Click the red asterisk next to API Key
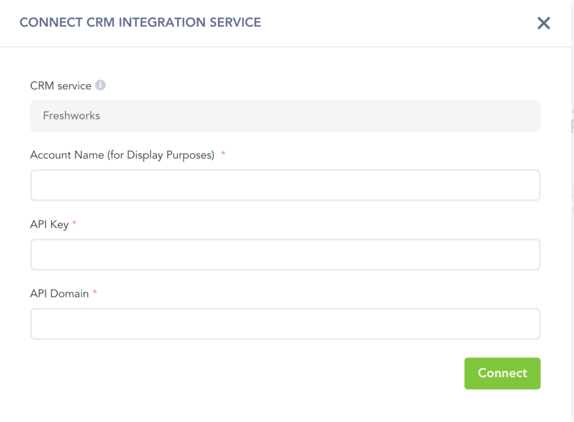 (75, 224)
